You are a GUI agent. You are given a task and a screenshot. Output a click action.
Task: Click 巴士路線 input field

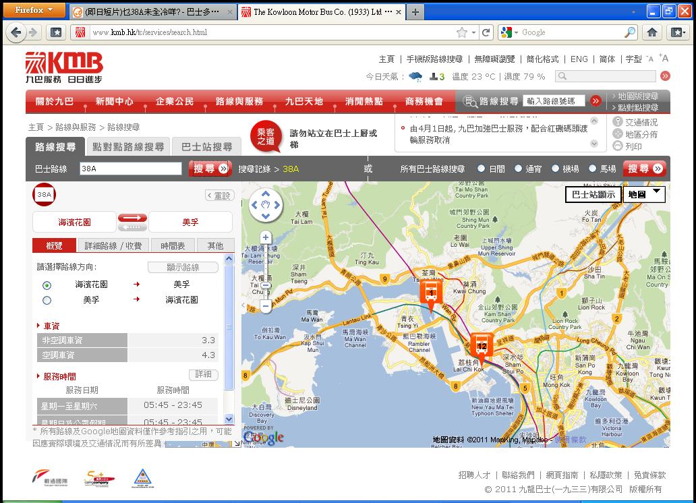click(131, 169)
